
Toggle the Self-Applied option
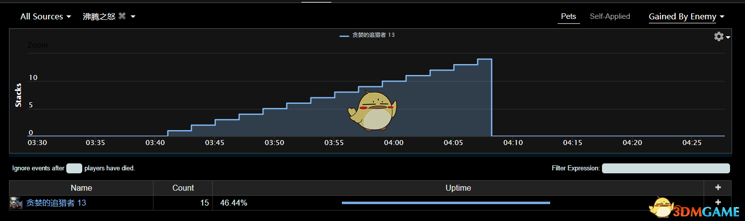[x=610, y=16]
